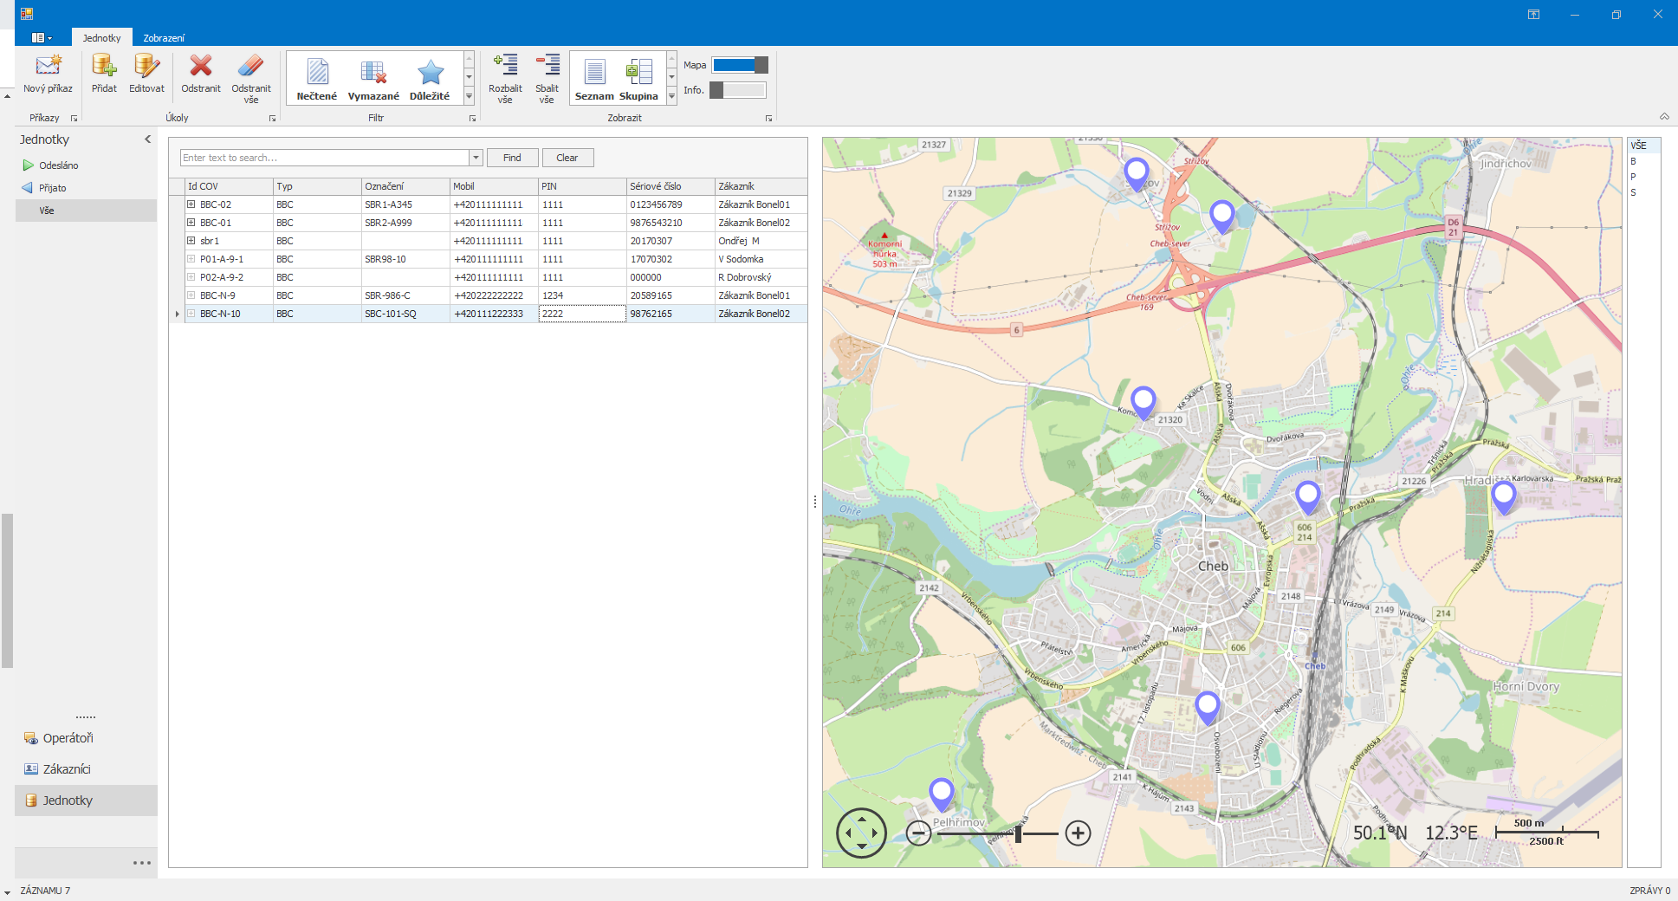Click the Přidat icon to add a unit
This screenshot has width=1678, height=901.
click(103, 78)
